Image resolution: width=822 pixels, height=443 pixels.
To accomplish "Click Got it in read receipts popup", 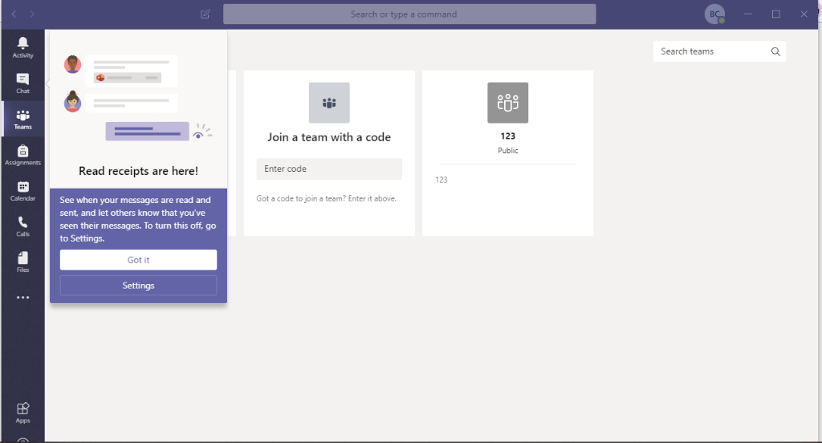I will (x=138, y=260).
